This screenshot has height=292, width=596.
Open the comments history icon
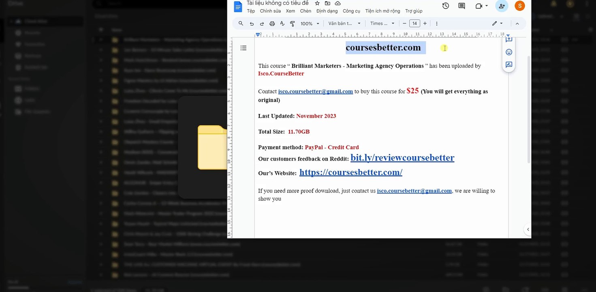(461, 6)
